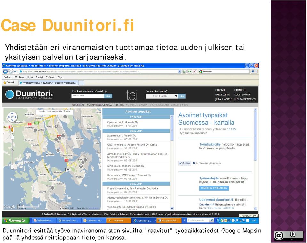Click the Suosikit favorites star button
The image size is (307, 243).
[9, 82]
